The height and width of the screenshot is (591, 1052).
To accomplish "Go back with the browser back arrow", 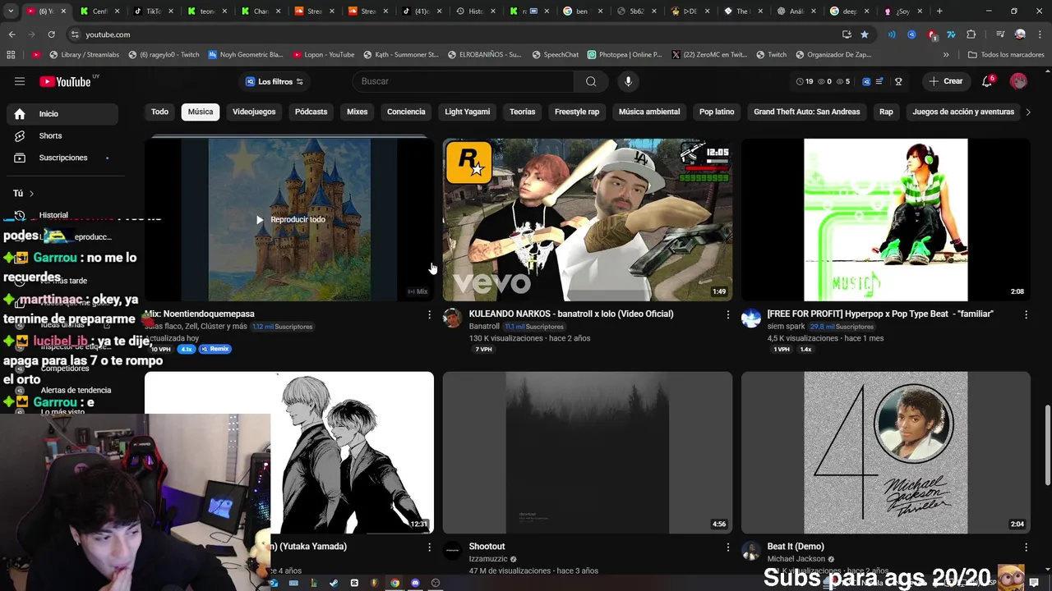I will coord(12,34).
